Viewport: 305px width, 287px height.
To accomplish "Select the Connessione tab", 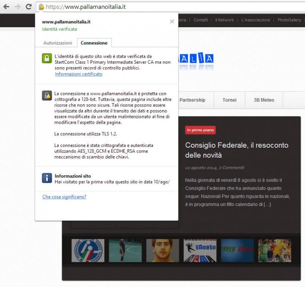I will click(94, 43).
